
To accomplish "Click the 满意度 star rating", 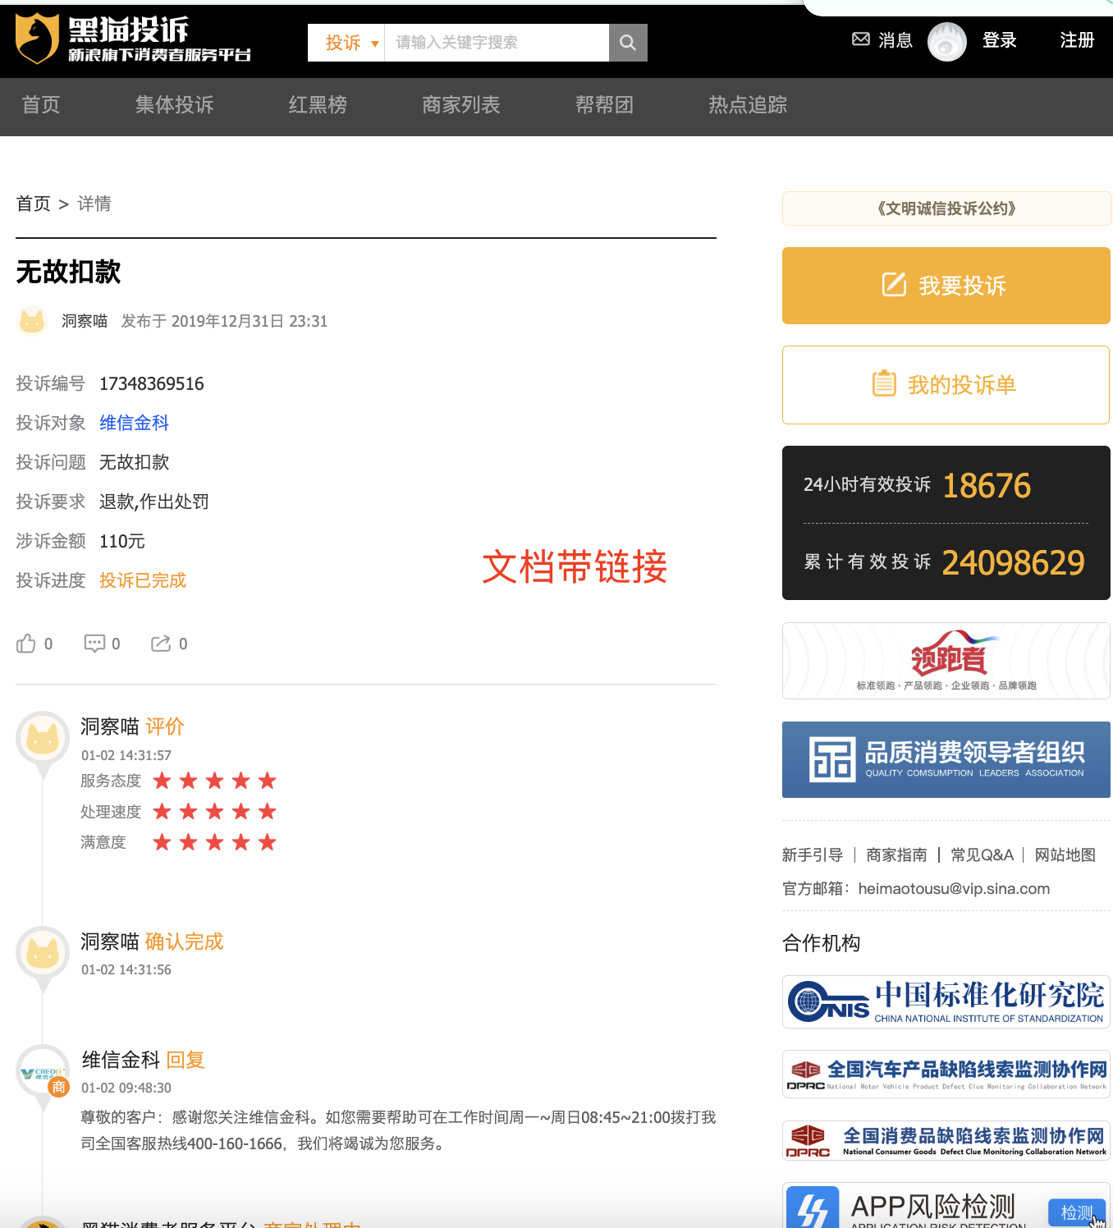I will pos(215,842).
